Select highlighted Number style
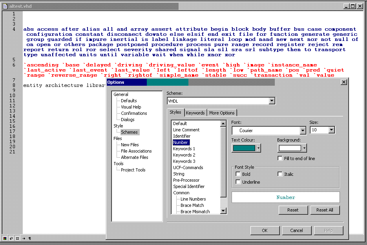The width and height of the screenshot is (367, 245). 181,142
